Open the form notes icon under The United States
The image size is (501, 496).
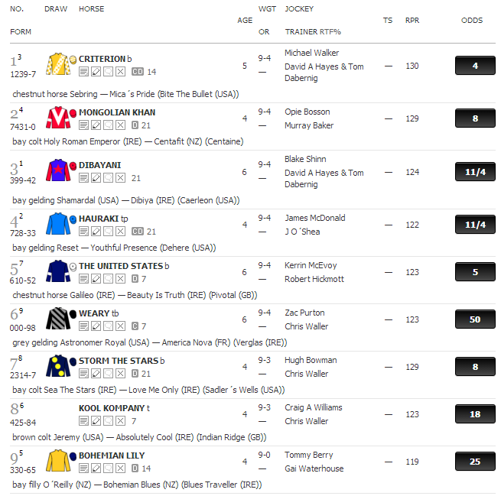pyautogui.click(x=83, y=279)
